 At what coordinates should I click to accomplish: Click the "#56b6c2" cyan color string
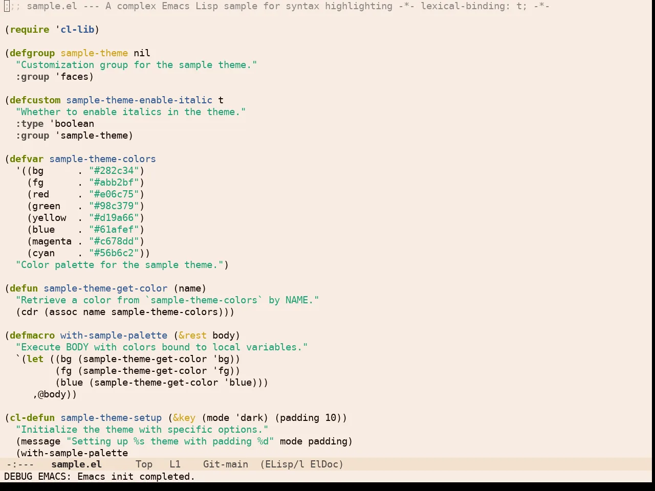[114, 253]
